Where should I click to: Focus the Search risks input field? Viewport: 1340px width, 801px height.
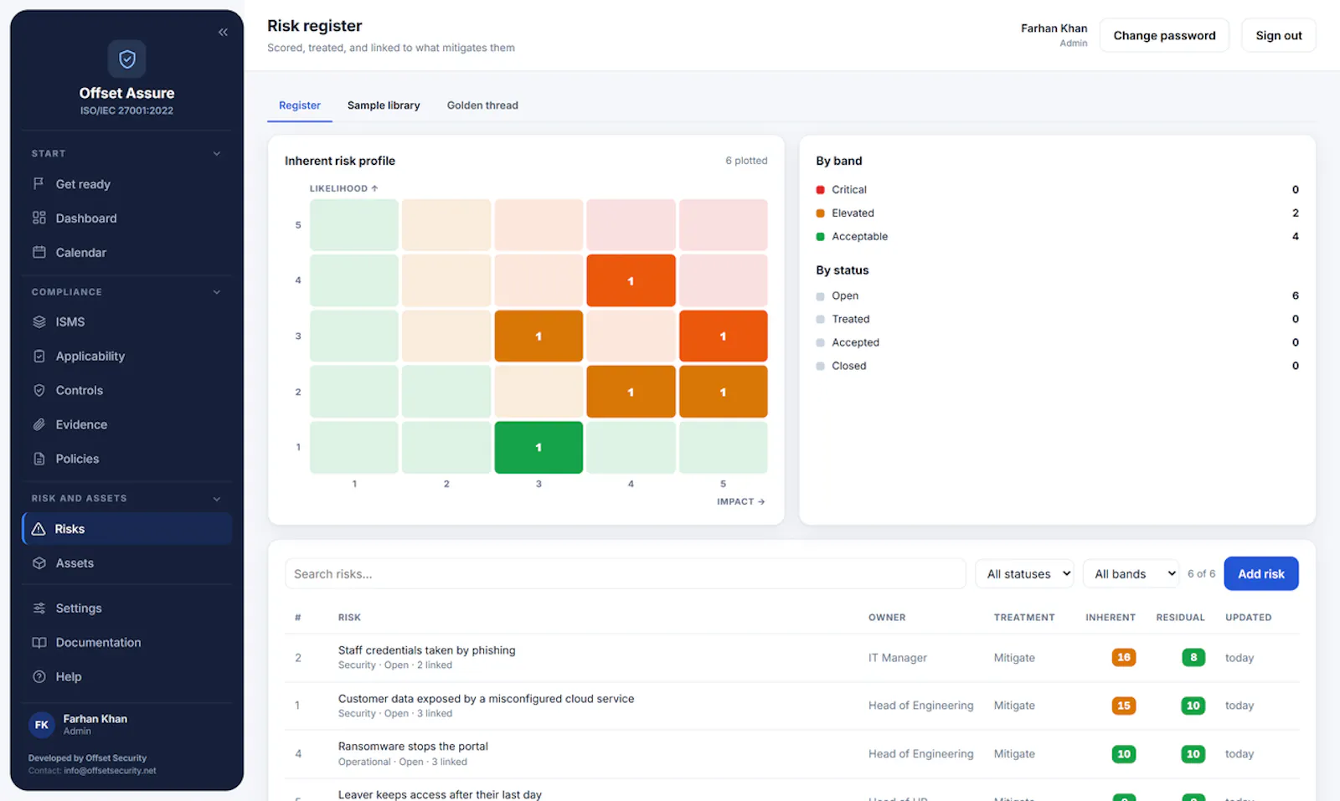(x=625, y=573)
